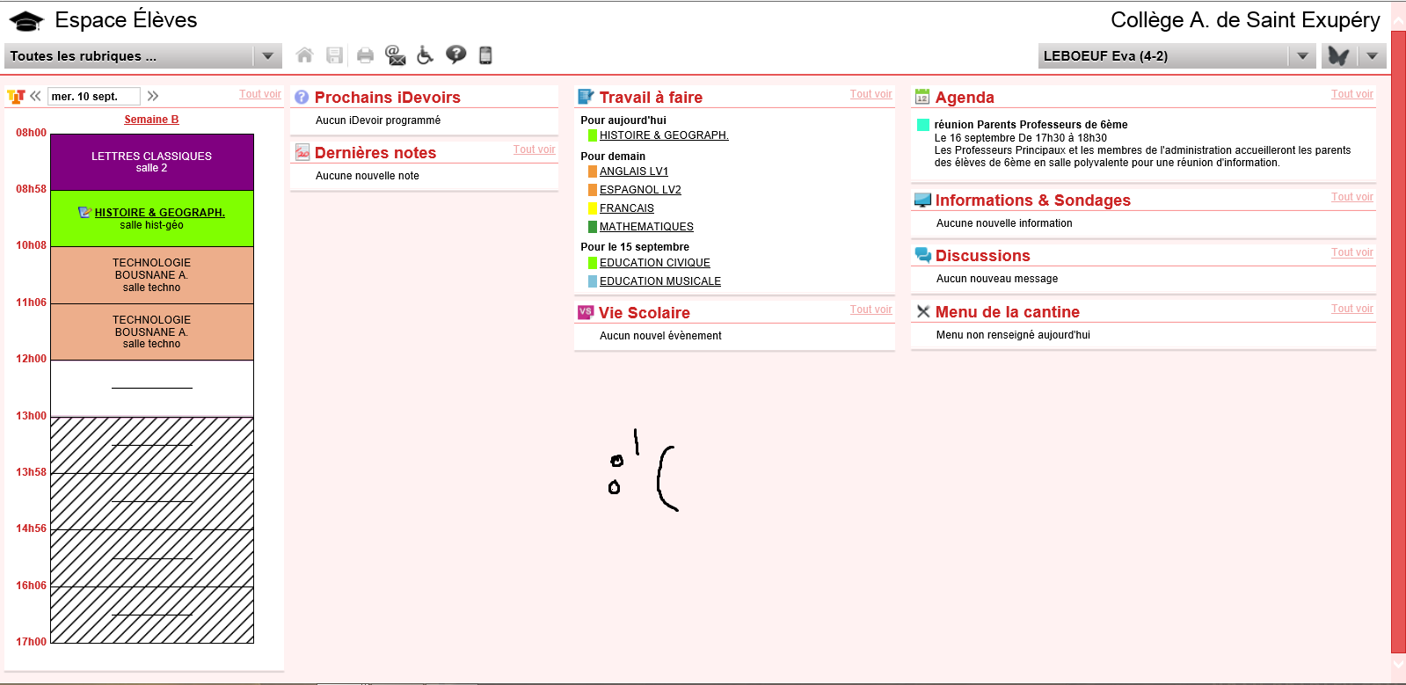This screenshot has width=1406, height=685.
Task: Expand the 'Toutes les rubriques' dropdown
Action: coord(267,56)
